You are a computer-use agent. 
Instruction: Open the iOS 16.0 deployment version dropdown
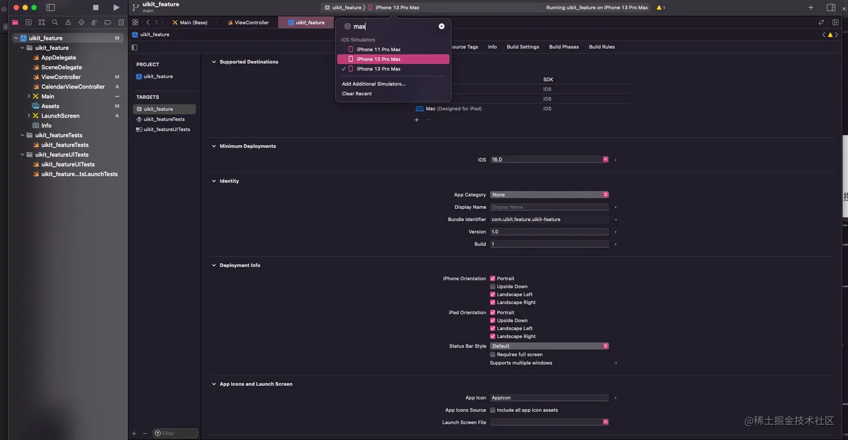tap(606, 160)
